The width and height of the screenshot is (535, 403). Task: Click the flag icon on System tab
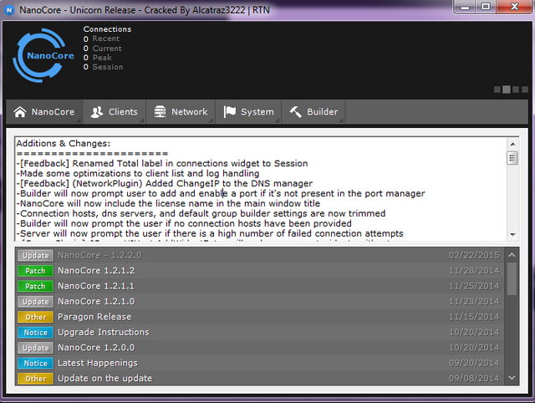229,111
